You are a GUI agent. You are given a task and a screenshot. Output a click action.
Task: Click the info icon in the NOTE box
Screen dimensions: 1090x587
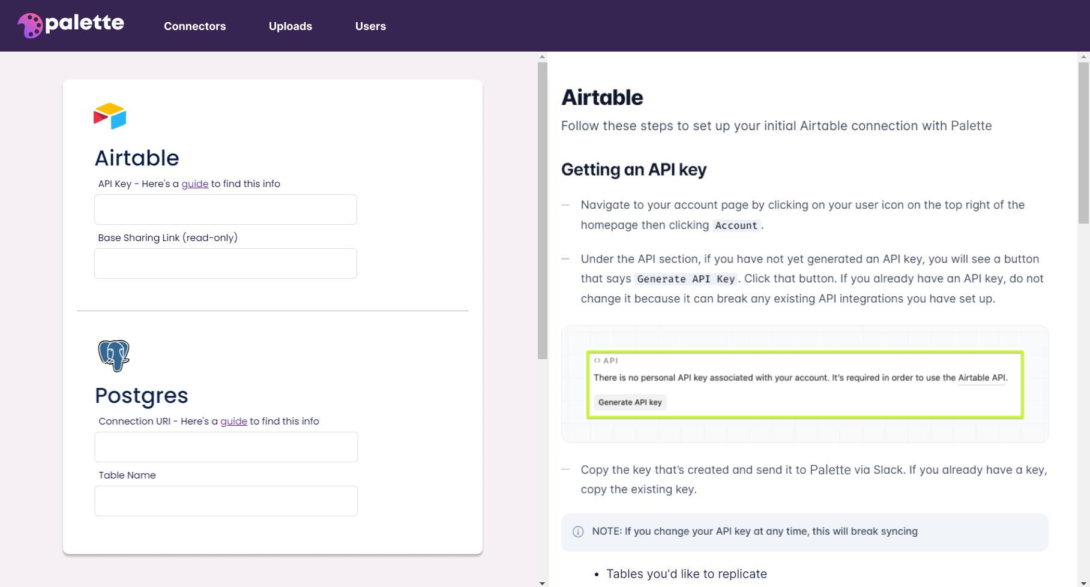coord(578,532)
